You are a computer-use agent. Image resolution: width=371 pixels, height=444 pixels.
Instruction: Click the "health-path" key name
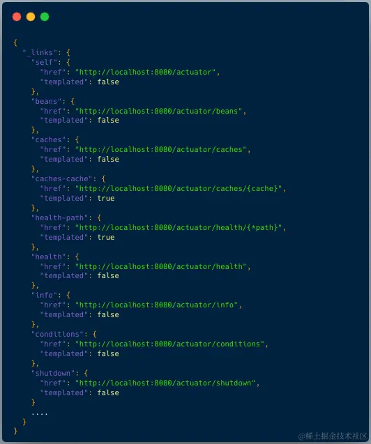(60, 217)
